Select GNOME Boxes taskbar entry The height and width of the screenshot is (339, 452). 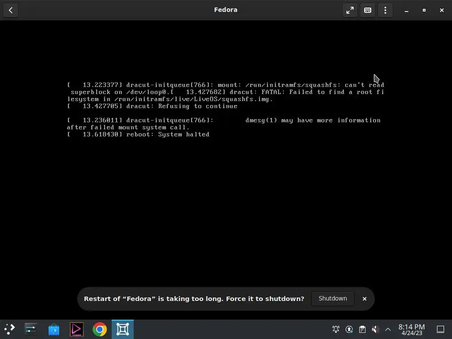[x=123, y=329]
